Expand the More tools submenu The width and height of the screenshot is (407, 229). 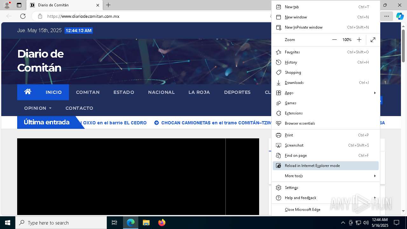point(375,176)
